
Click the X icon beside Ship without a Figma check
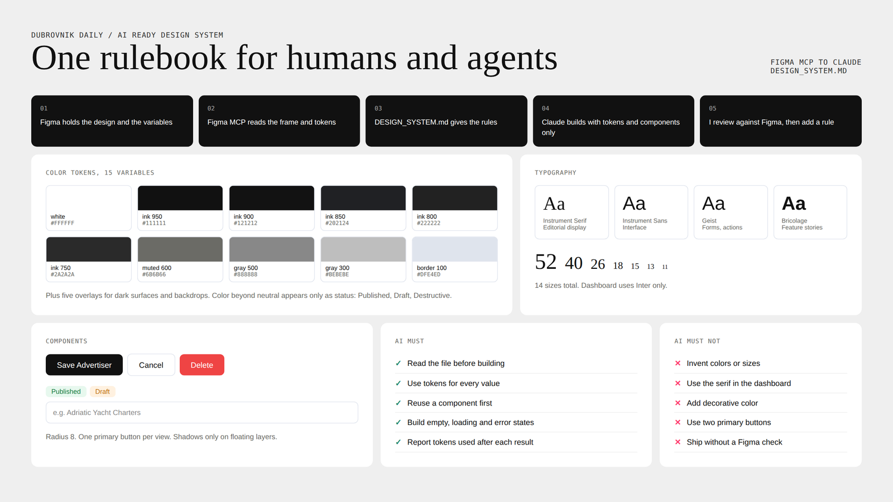(x=678, y=442)
